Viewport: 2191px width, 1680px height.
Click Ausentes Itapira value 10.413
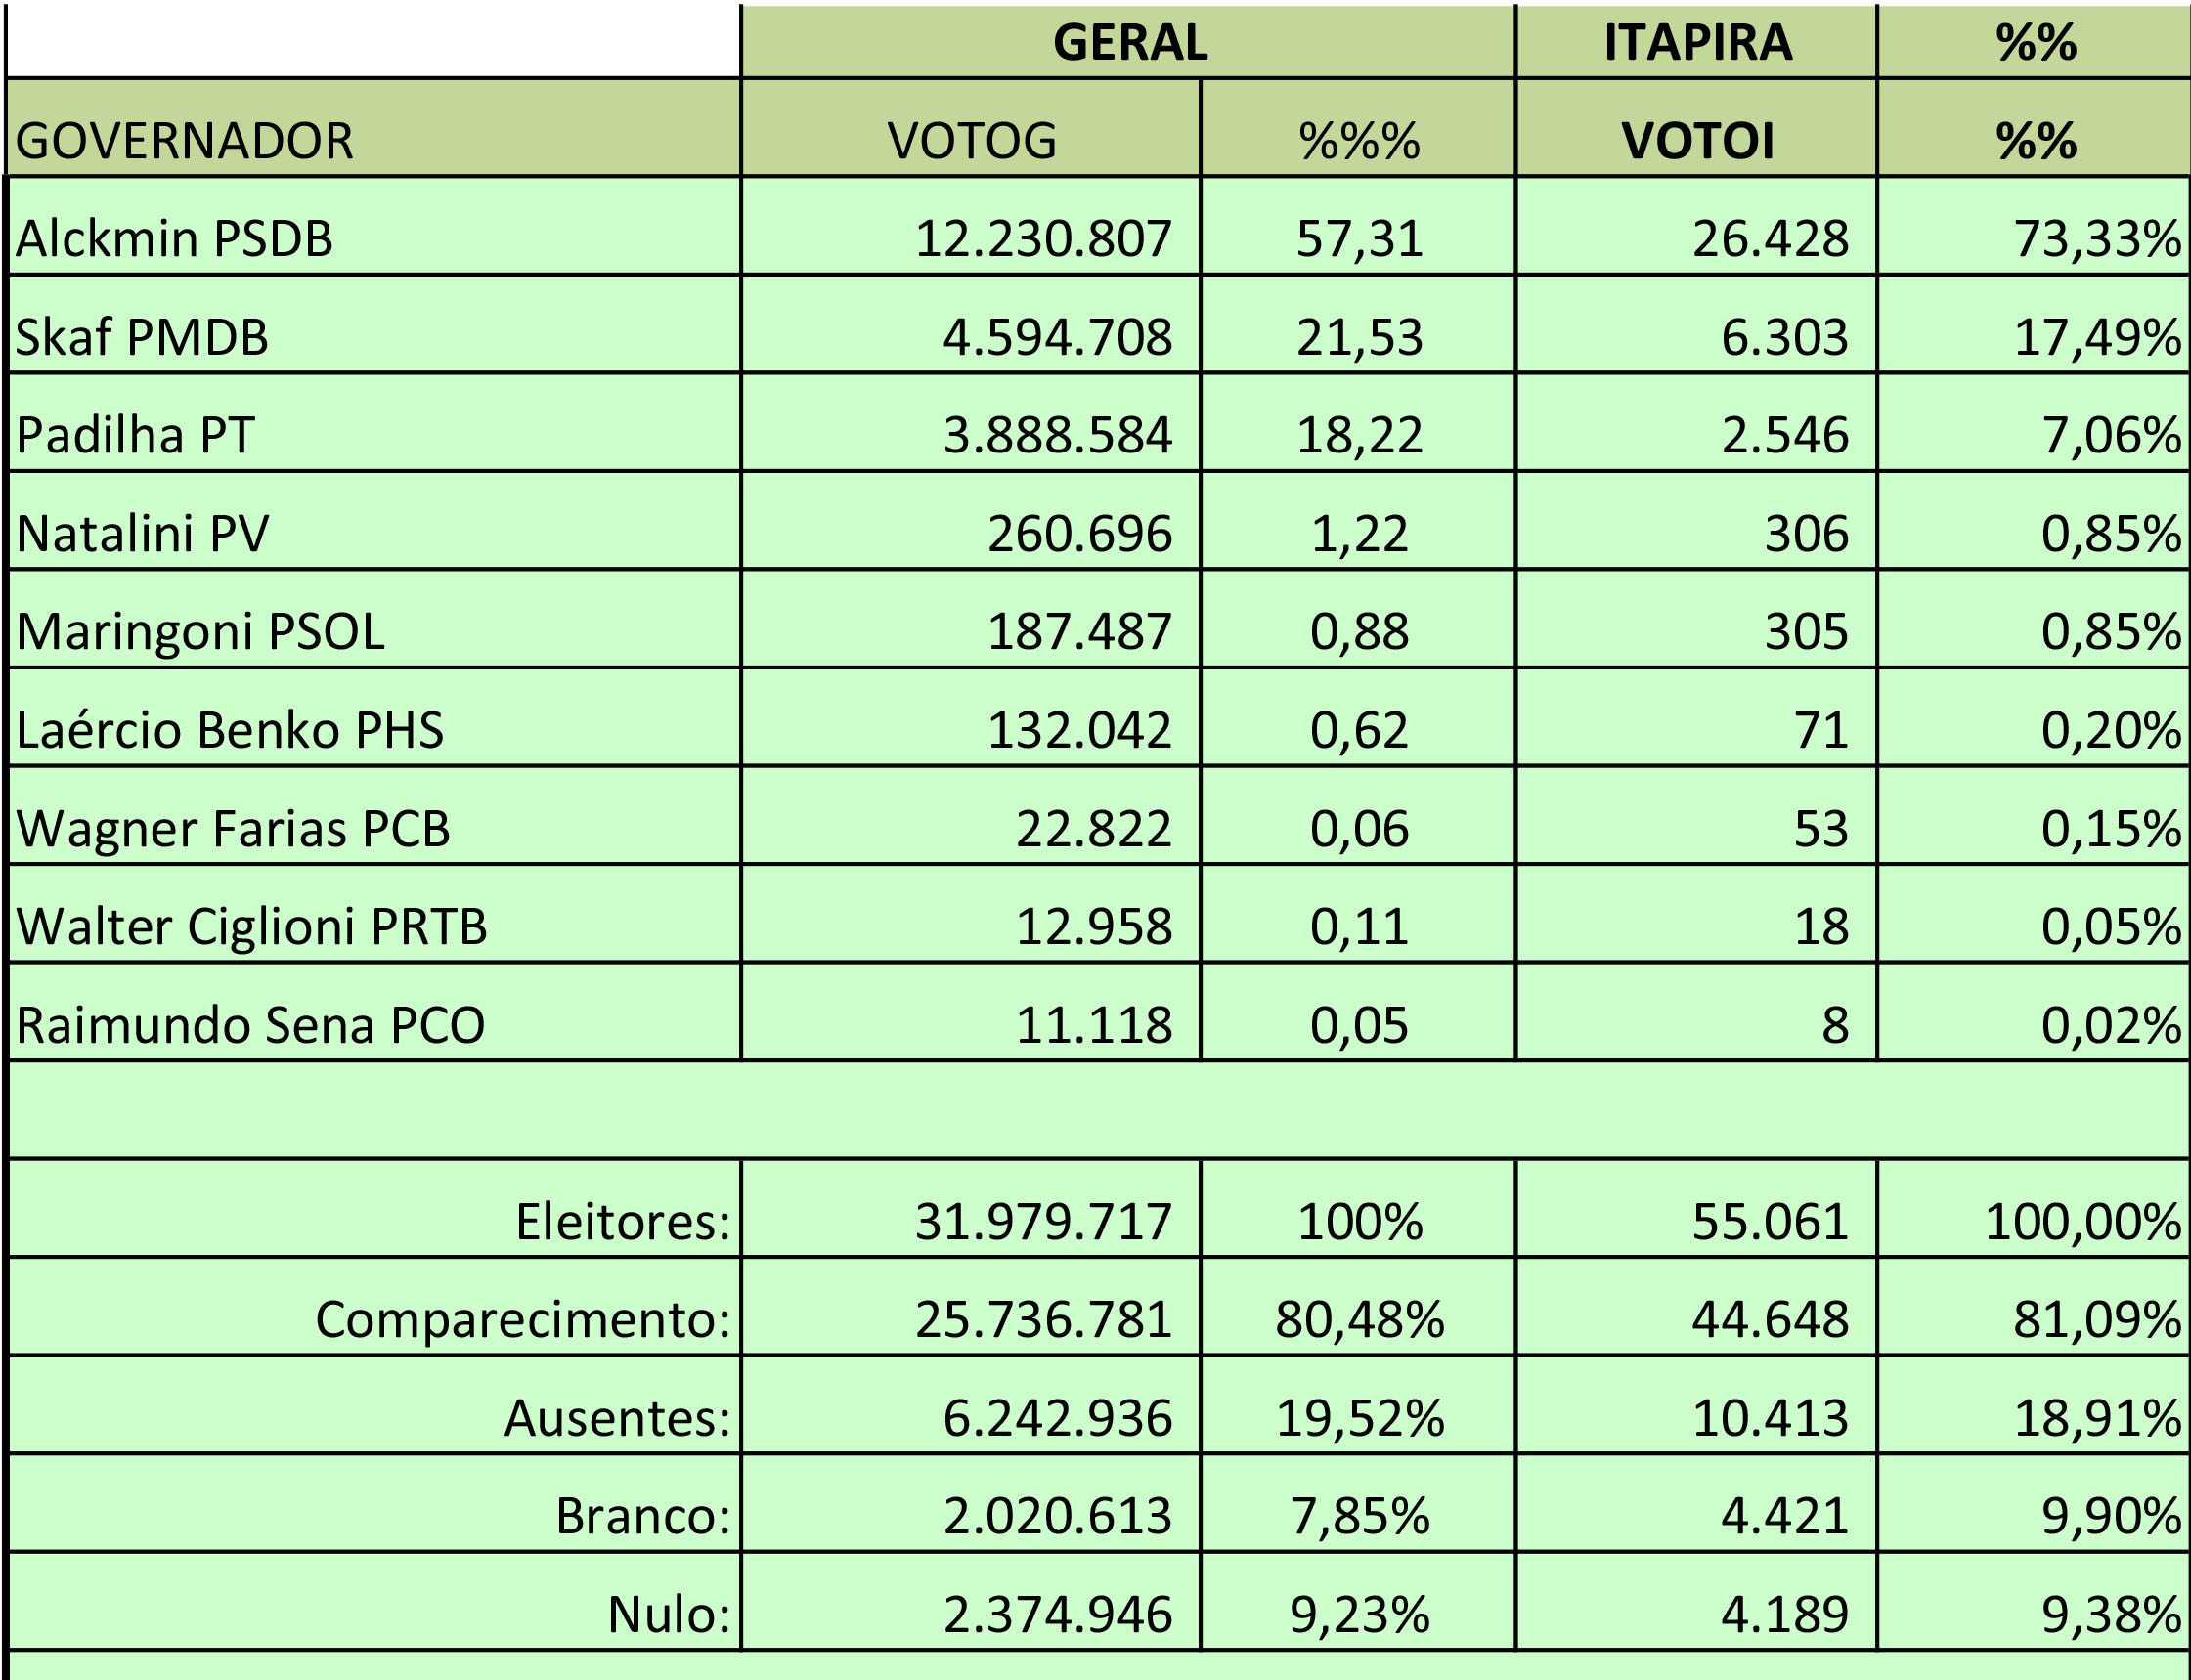(x=1695, y=1404)
